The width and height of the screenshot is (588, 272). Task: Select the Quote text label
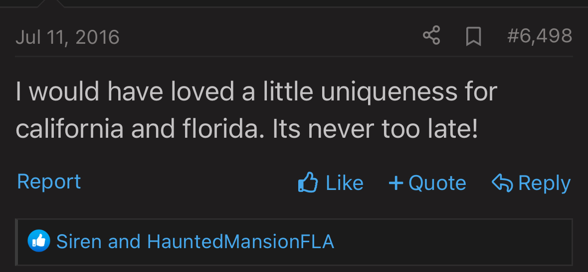coord(437,183)
